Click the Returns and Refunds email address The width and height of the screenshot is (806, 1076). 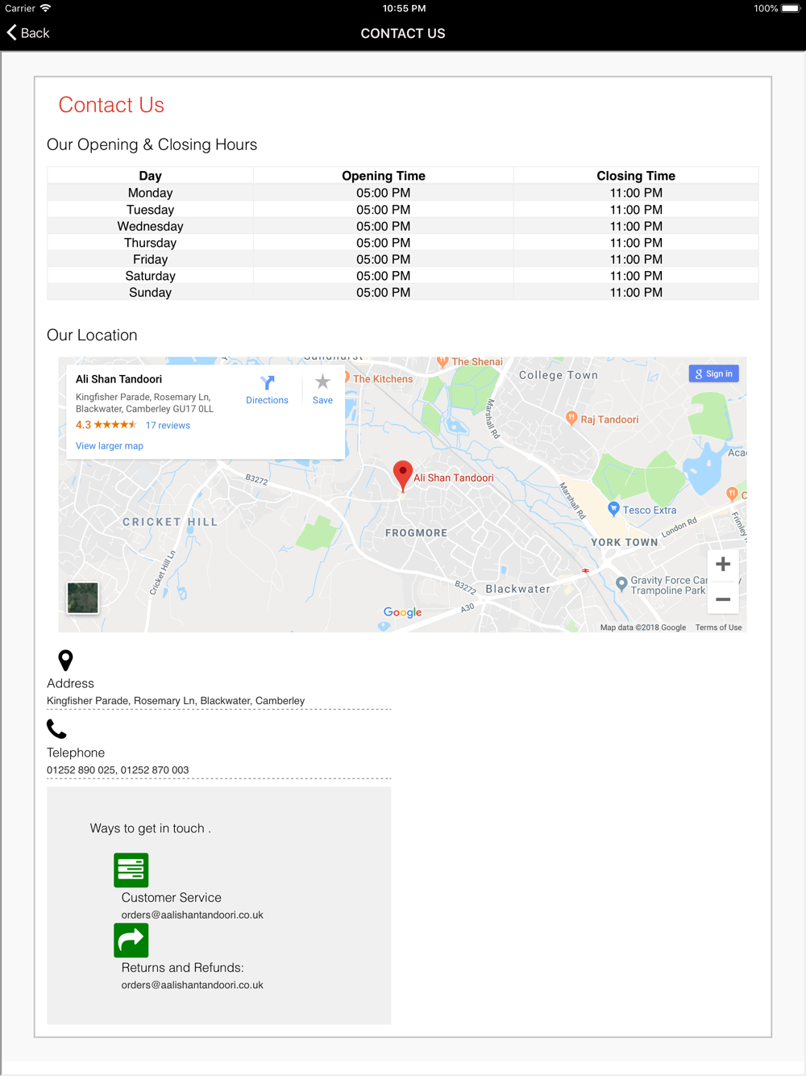193,985
